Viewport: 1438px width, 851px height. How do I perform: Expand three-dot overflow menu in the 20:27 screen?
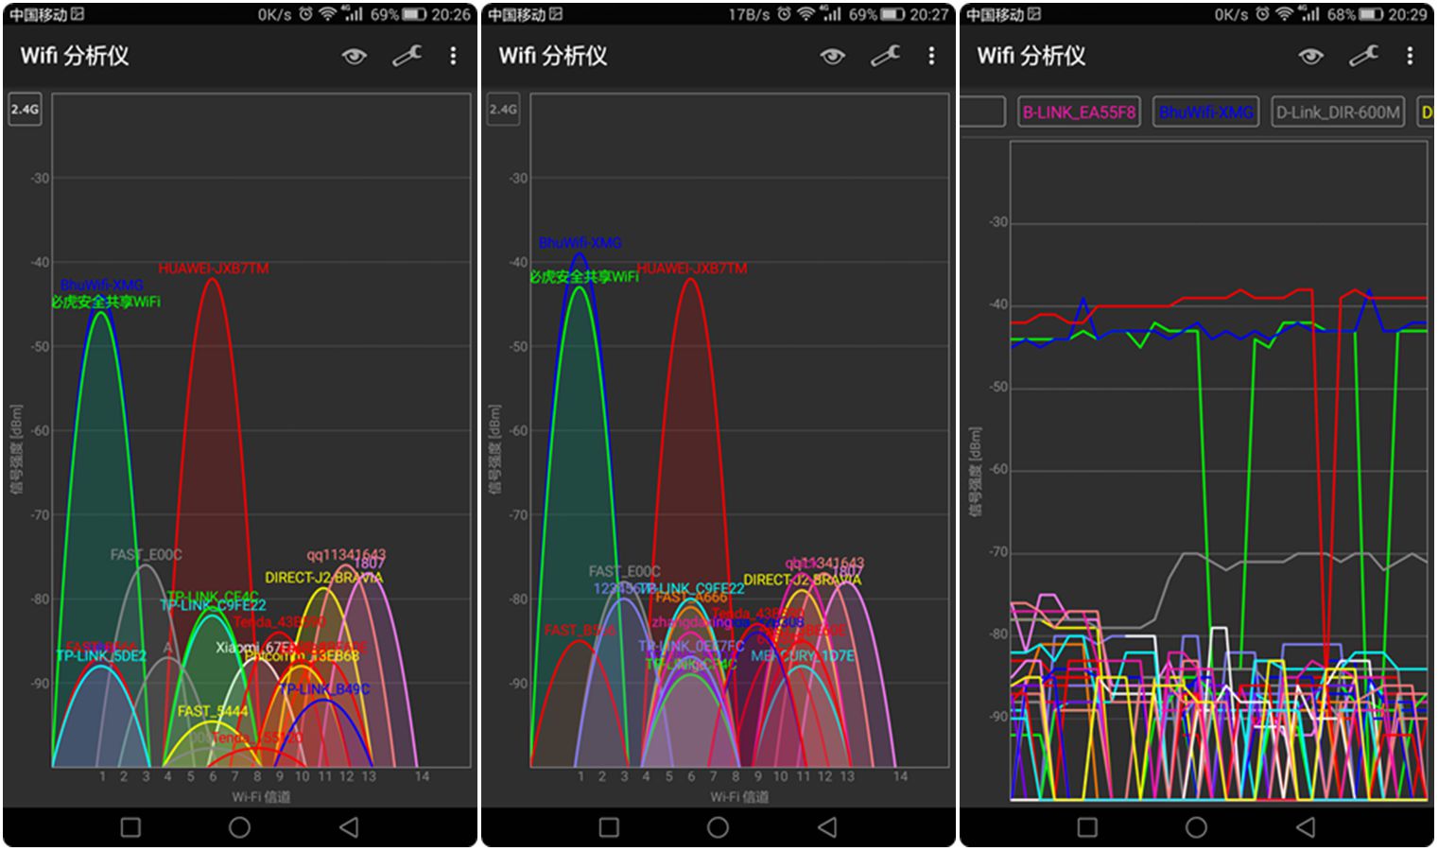(x=932, y=57)
